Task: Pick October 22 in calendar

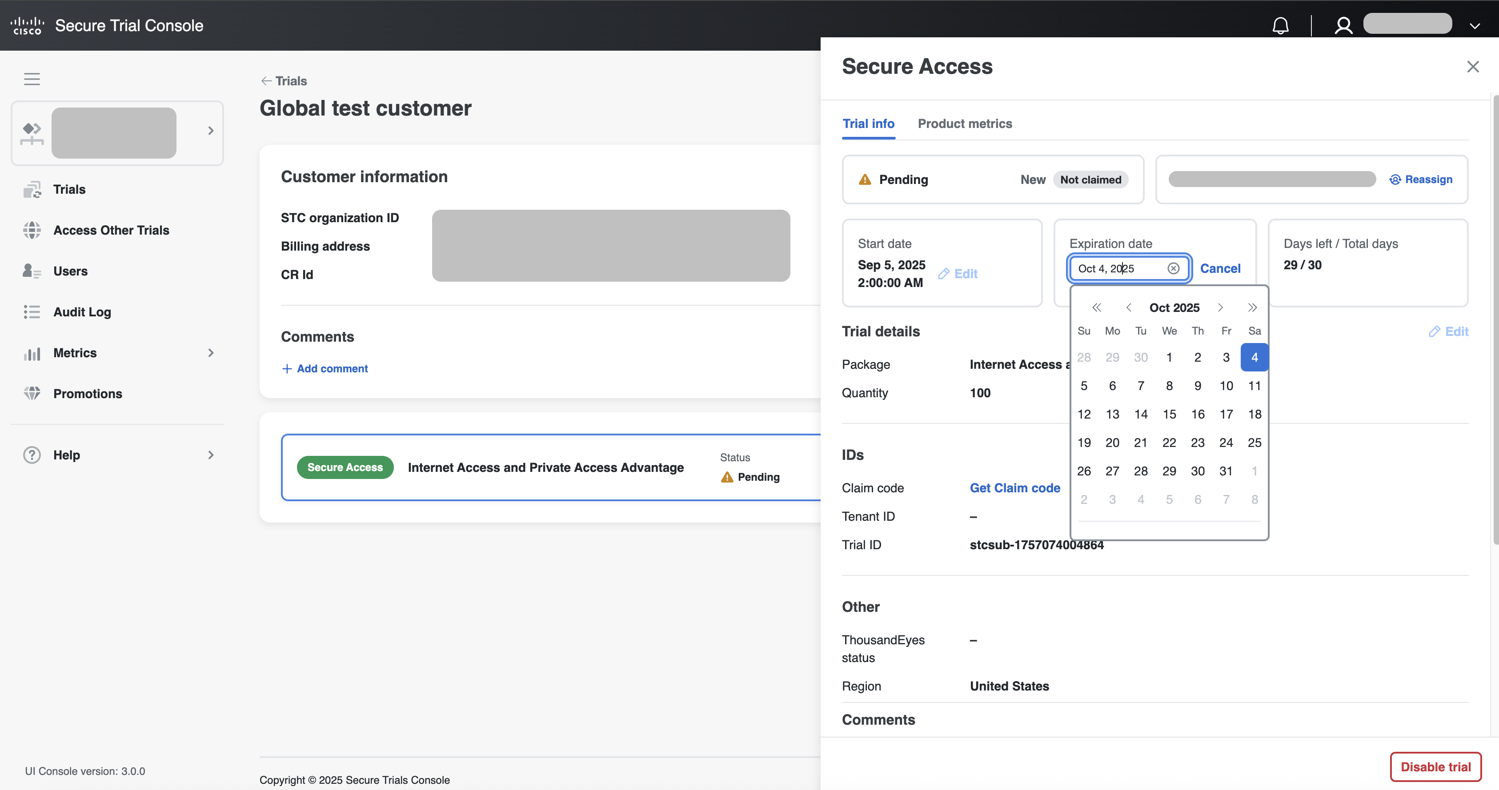Action: coord(1169,443)
